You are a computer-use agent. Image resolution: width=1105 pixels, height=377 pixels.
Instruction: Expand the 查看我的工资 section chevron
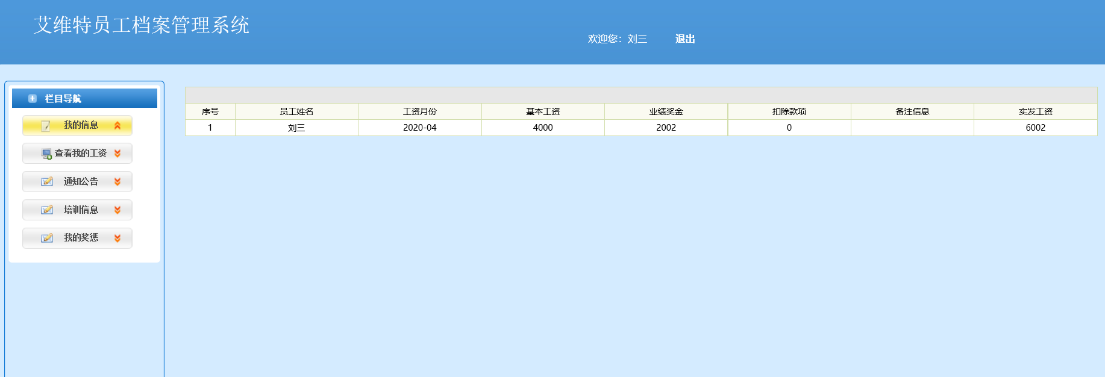[x=117, y=154]
